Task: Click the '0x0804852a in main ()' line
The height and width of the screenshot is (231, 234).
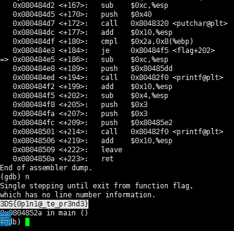Action: (x=44, y=213)
